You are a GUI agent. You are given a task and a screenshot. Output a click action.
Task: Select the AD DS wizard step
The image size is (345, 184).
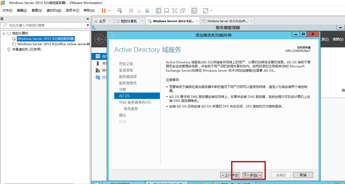click(137, 96)
